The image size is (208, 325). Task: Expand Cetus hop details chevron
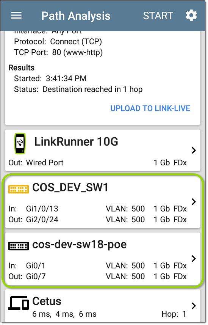coord(194,306)
